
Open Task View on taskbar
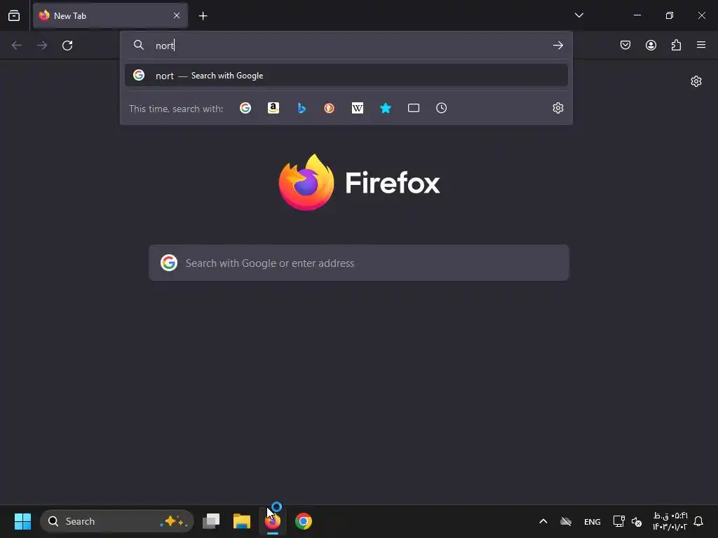pos(211,521)
